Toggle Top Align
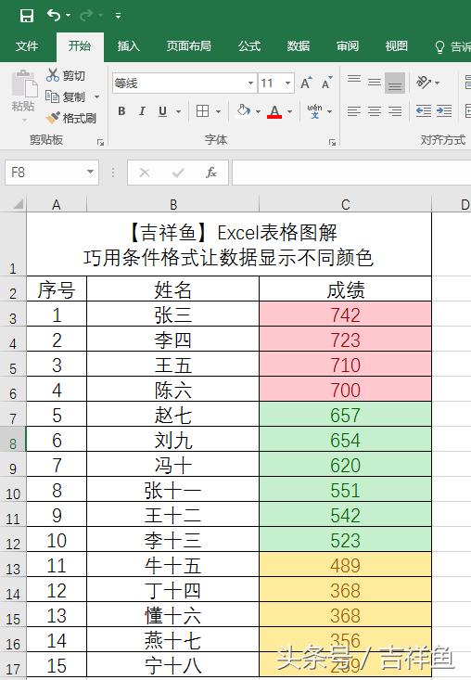471x680 pixels. pyautogui.click(x=354, y=80)
